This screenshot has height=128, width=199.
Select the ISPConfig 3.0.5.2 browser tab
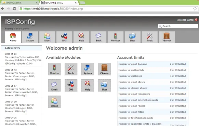click(x=59, y=3)
